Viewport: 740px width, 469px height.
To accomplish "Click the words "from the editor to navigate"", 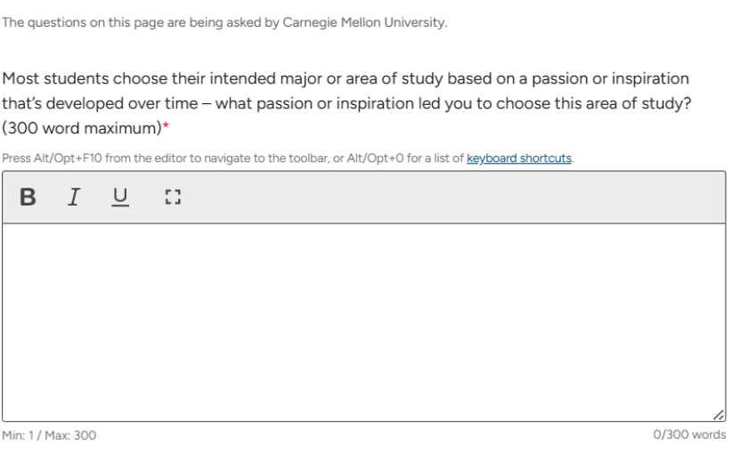I will (x=144, y=158).
